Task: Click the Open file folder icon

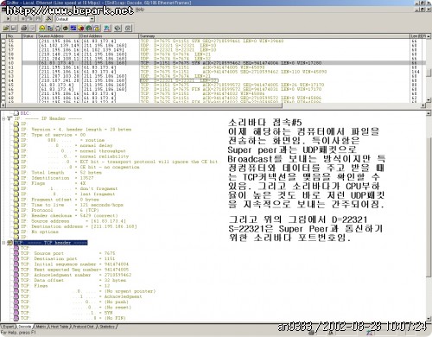Action: 6,28
